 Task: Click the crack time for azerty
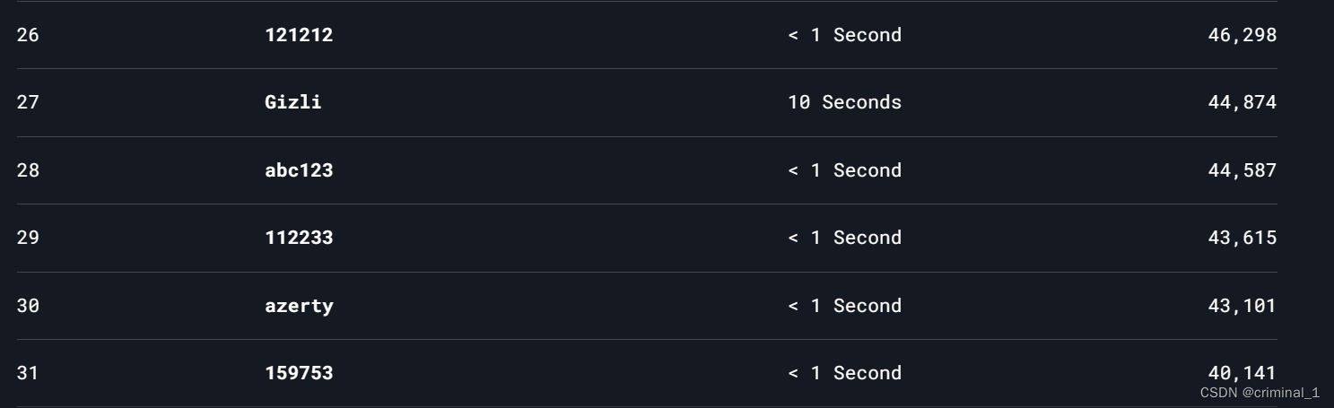[844, 306]
